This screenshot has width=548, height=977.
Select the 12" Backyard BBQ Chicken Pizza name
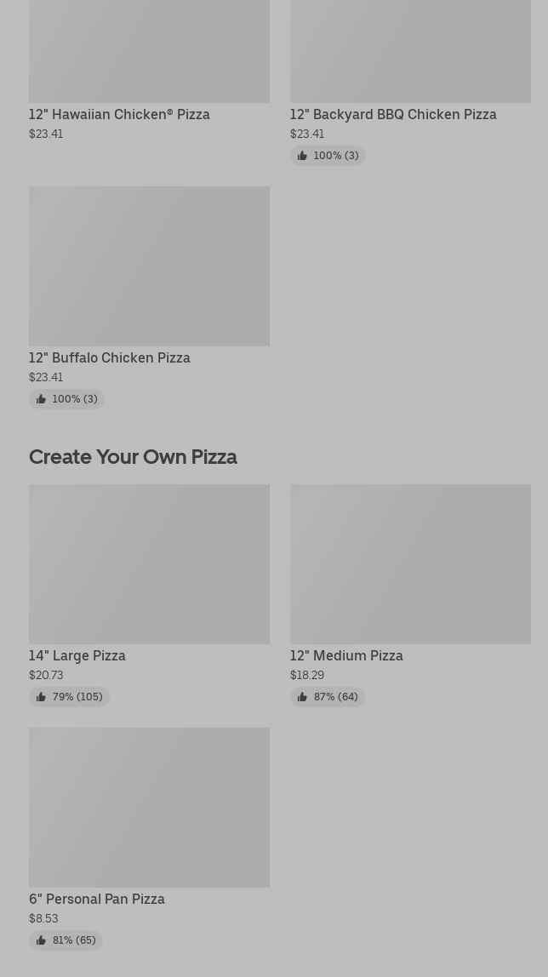coord(392,114)
